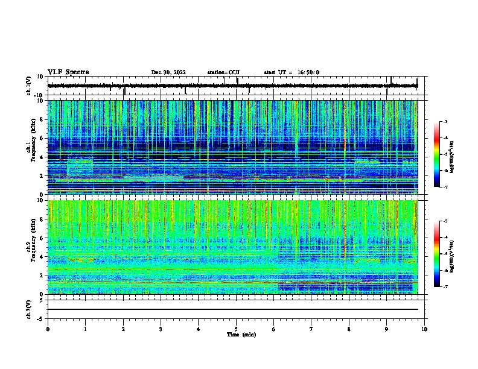Click the ch.1 voltage waveform trace panel
The height and width of the screenshot is (369, 478).
pos(236,86)
